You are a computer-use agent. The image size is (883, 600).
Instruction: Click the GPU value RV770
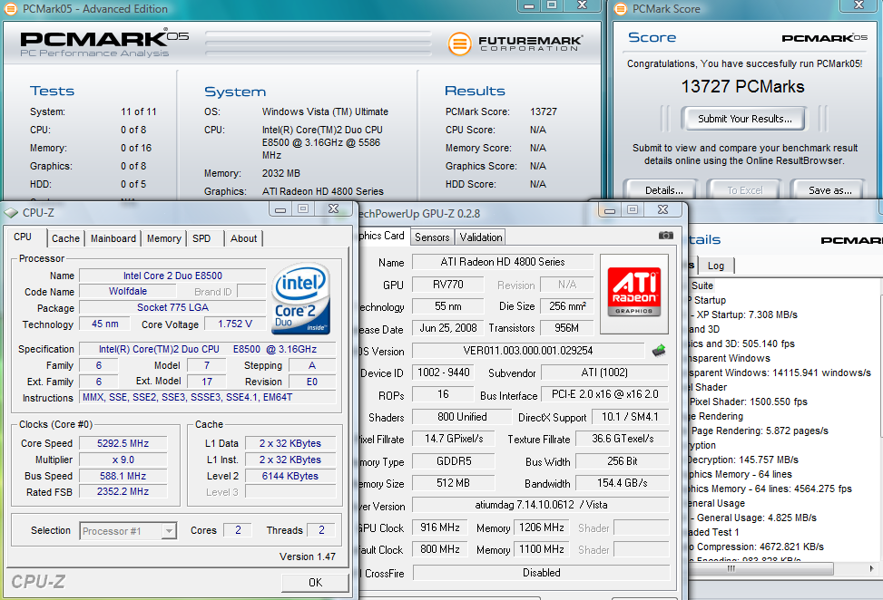point(447,285)
